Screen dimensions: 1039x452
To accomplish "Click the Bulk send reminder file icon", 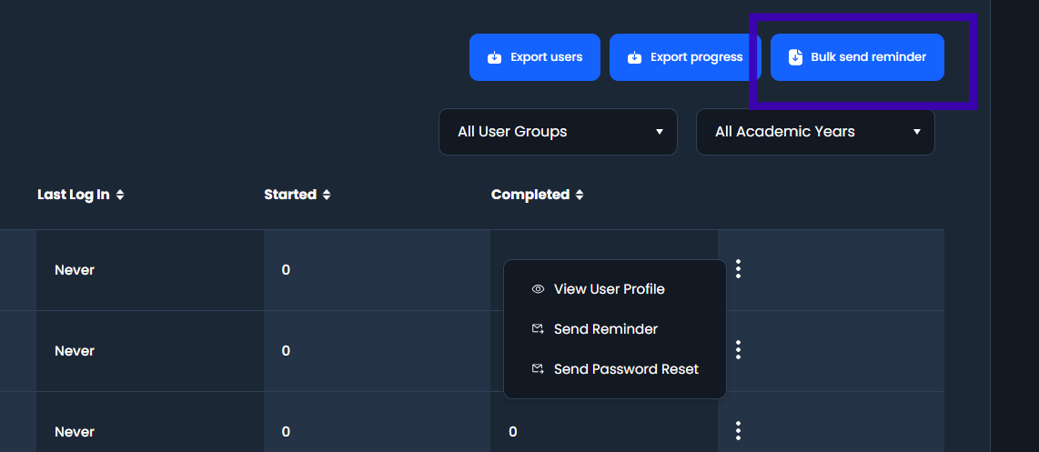I will pos(795,57).
